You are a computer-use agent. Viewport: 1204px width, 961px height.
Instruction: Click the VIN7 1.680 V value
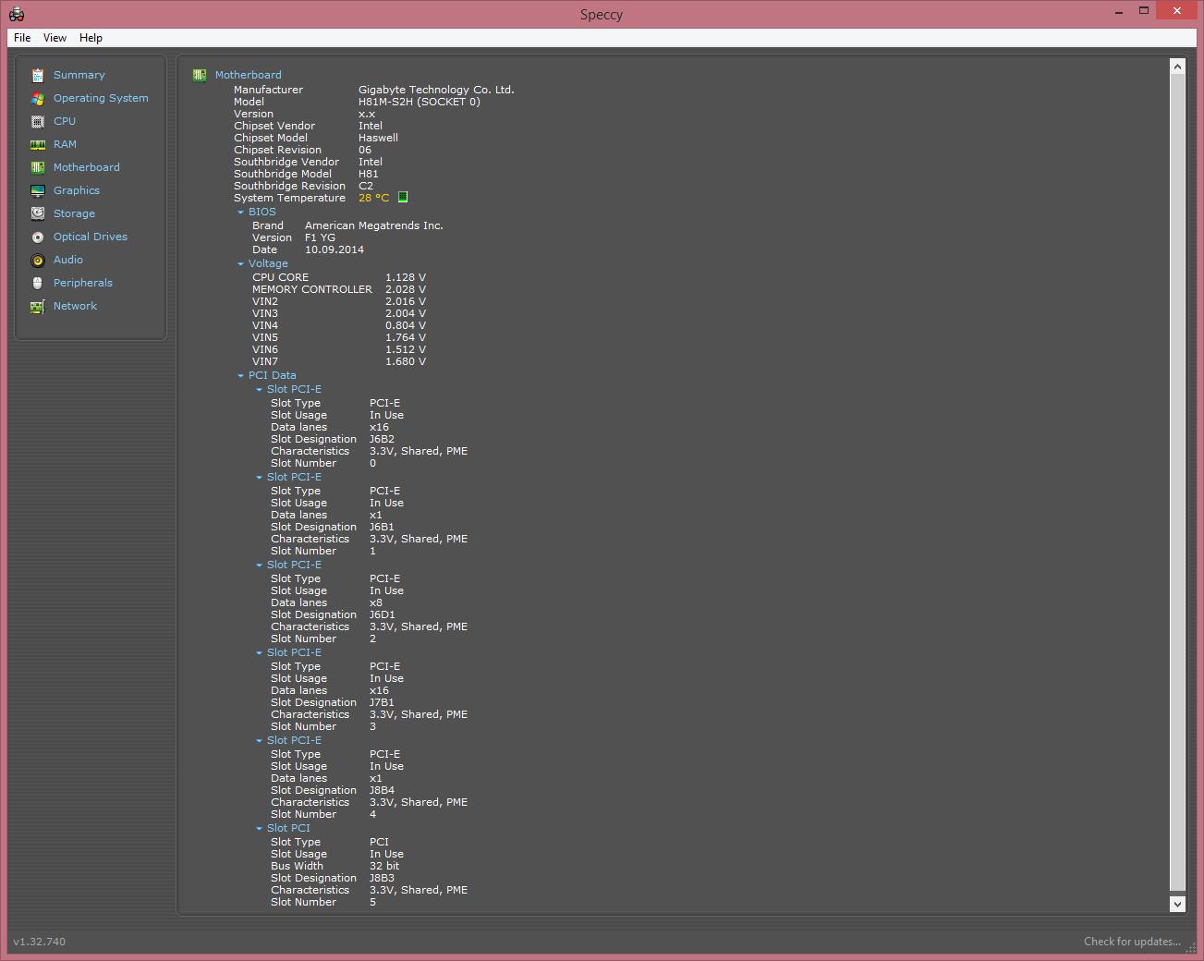pos(406,361)
